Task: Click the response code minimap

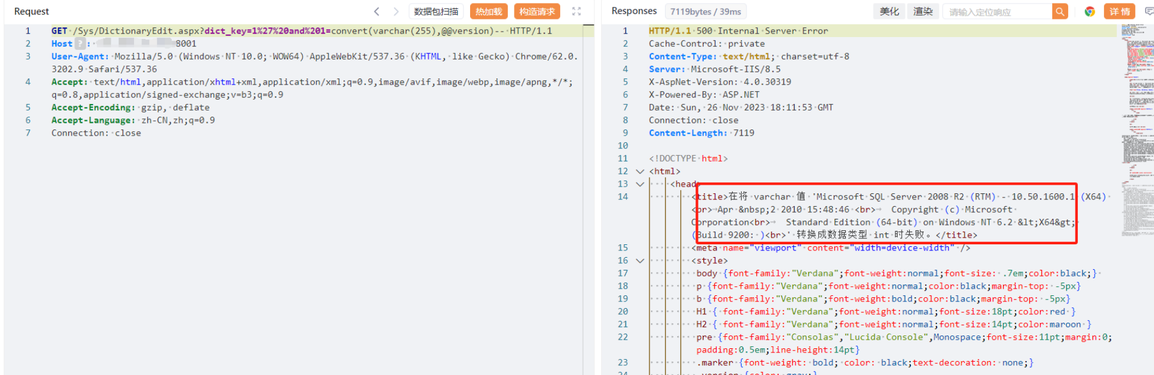Action: (x=1137, y=130)
